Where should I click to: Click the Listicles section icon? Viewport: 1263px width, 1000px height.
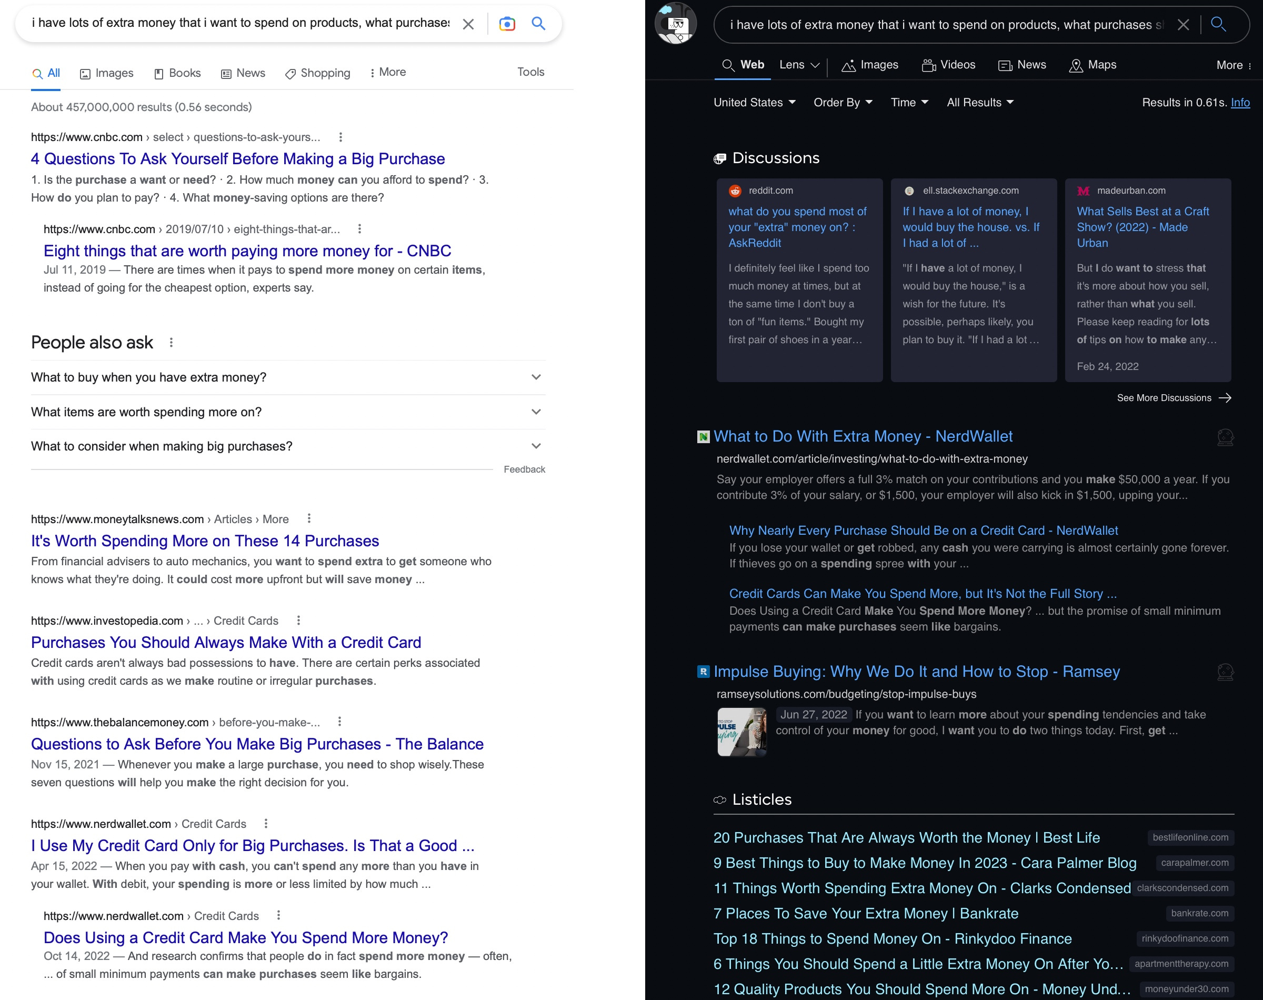point(720,800)
